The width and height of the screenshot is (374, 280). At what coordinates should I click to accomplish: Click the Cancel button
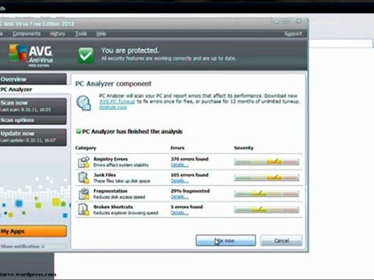coord(281,240)
